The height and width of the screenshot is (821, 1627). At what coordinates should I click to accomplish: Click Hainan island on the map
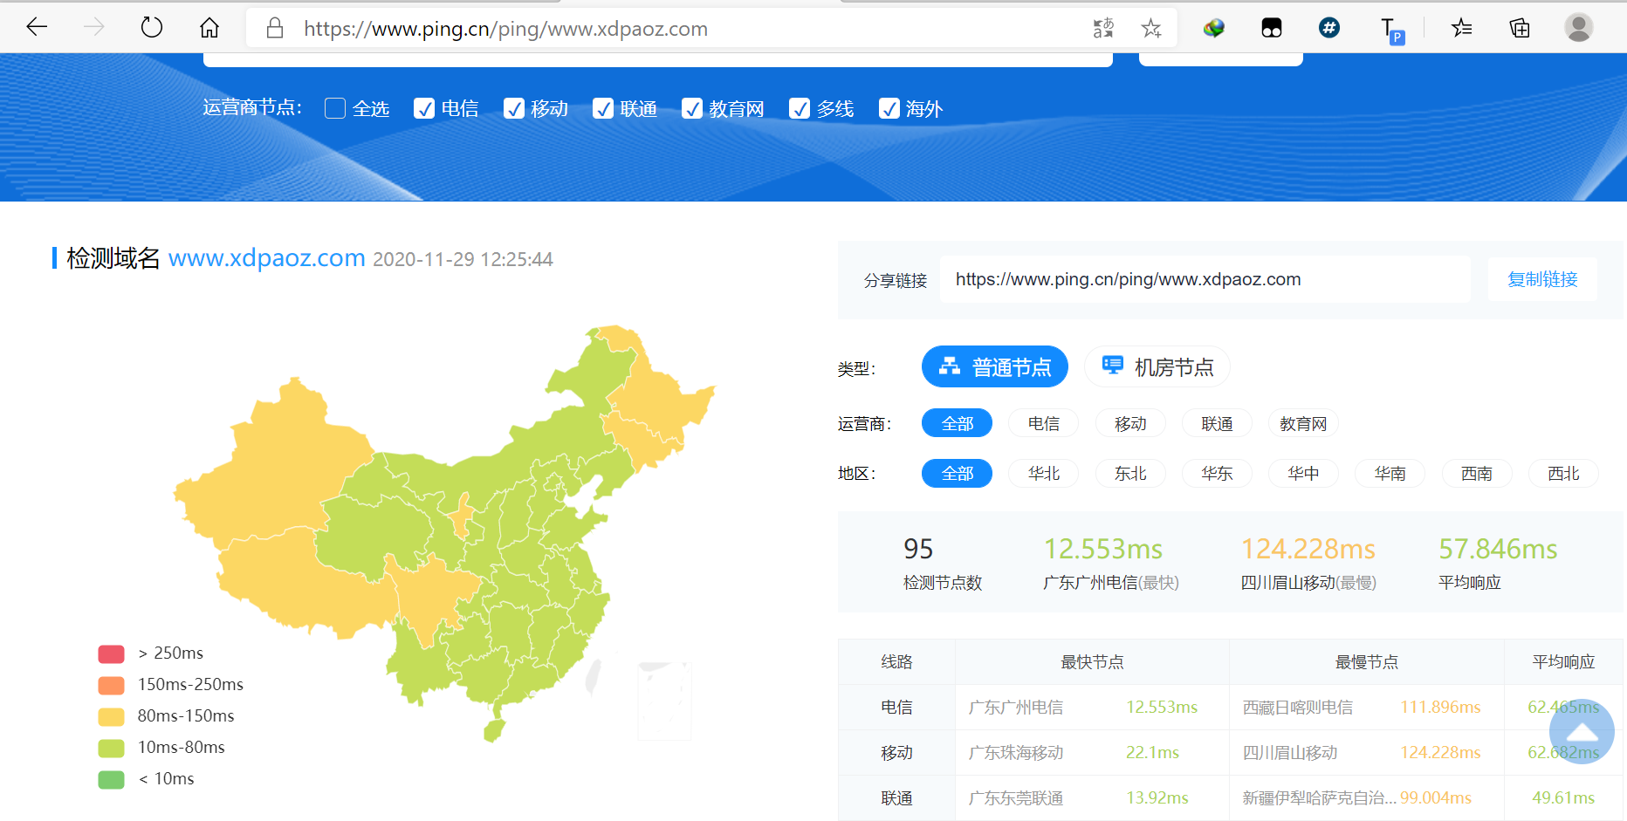pyautogui.click(x=495, y=729)
